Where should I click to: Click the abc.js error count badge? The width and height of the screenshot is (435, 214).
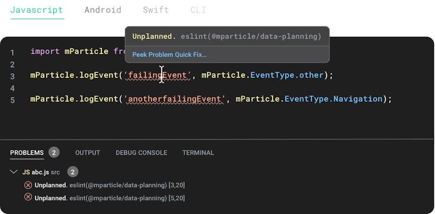click(x=73, y=172)
